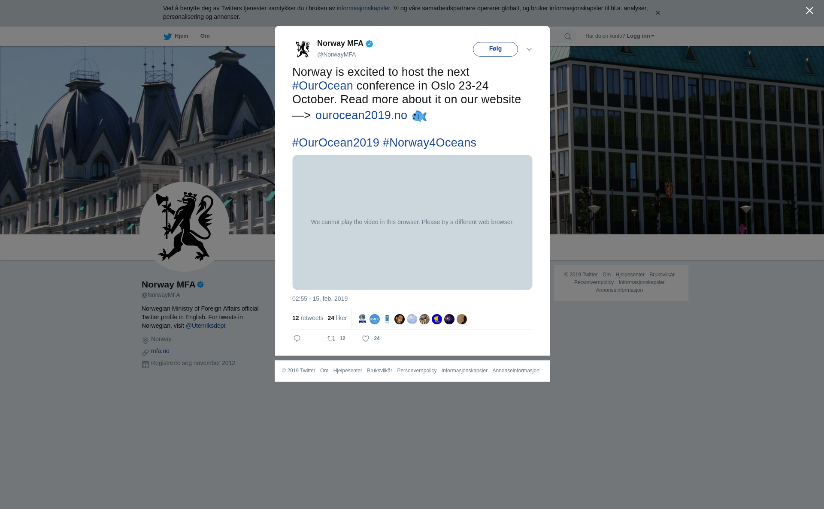This screenshot has width=824, height=509.
Task: Open the #OurOcean hashtag link
Action: coord(323,86)
